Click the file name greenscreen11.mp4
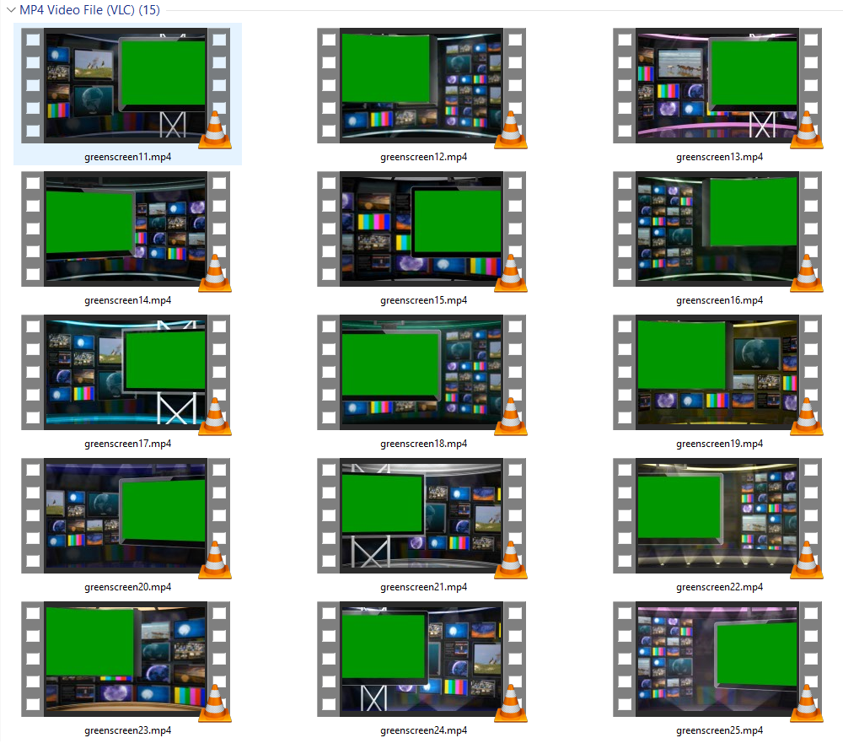843x754 pixels. tap(128, 157)
